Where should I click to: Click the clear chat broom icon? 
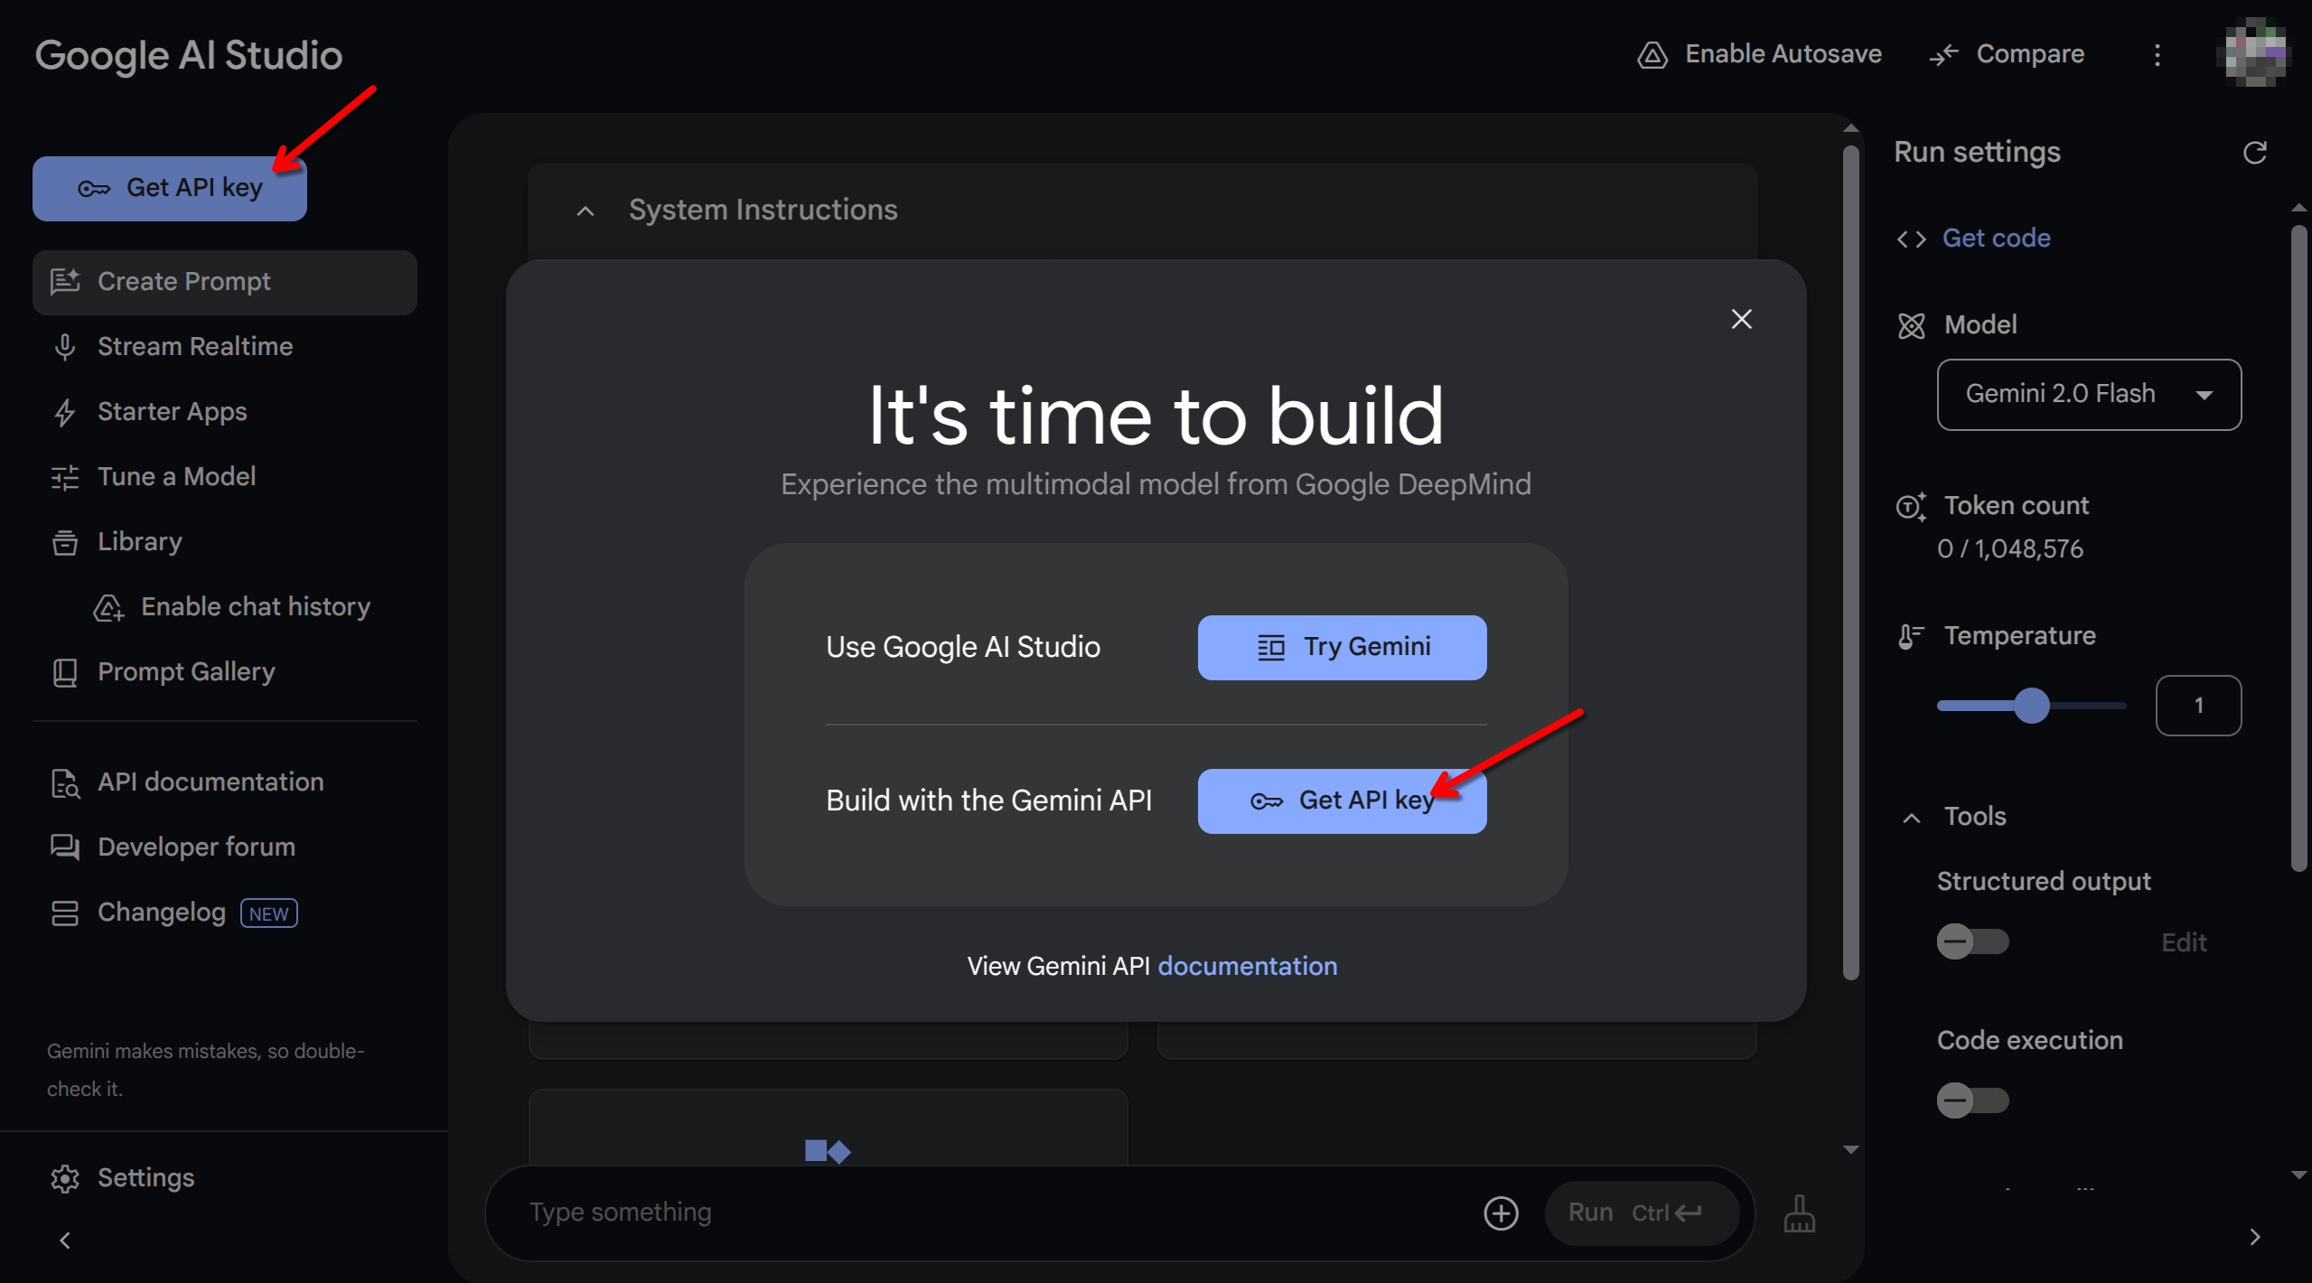(x=1799, y=1213)
